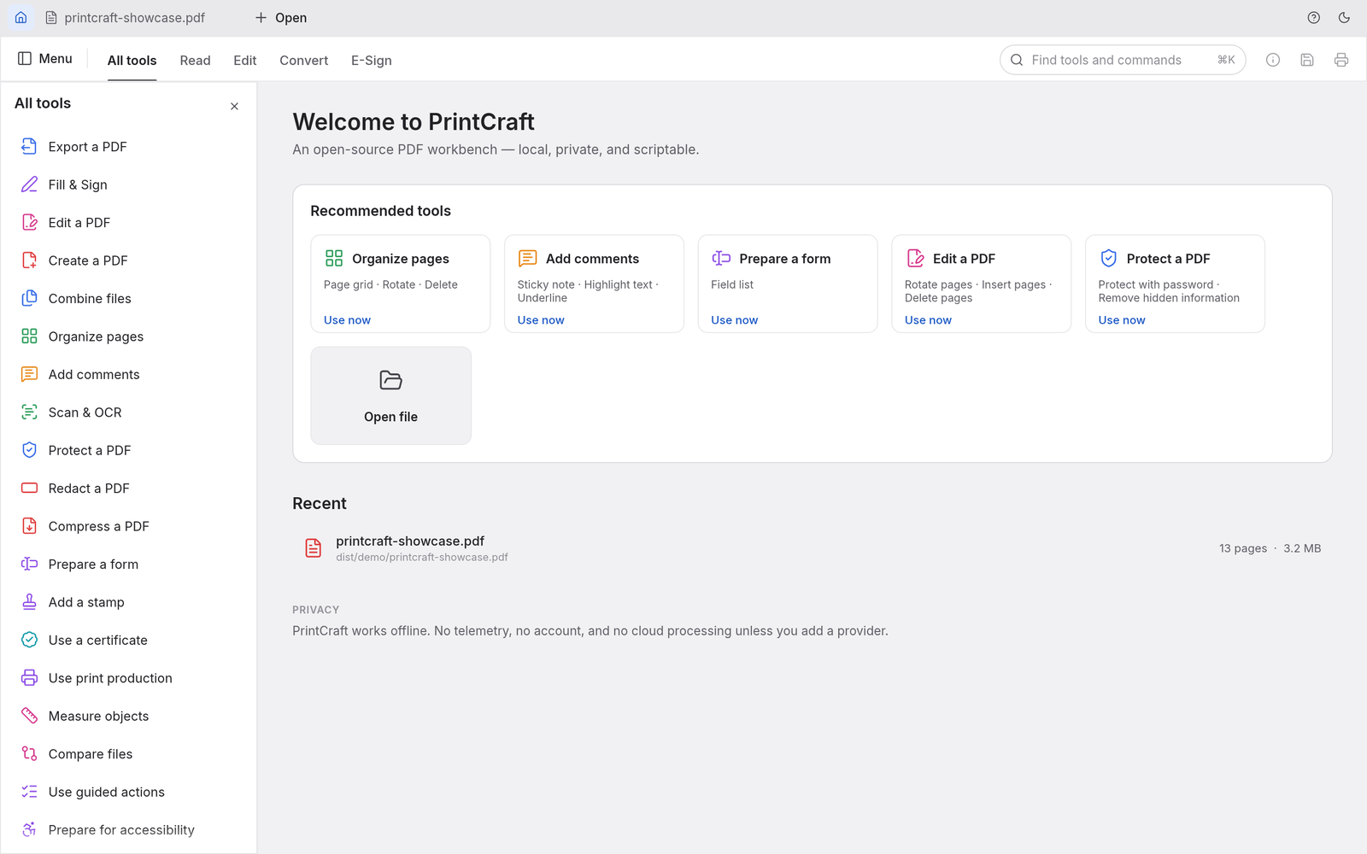The image size is (1367, 854).
Task: Click the Organize pages grid icon in the sidebar
Action: point(29,336)
